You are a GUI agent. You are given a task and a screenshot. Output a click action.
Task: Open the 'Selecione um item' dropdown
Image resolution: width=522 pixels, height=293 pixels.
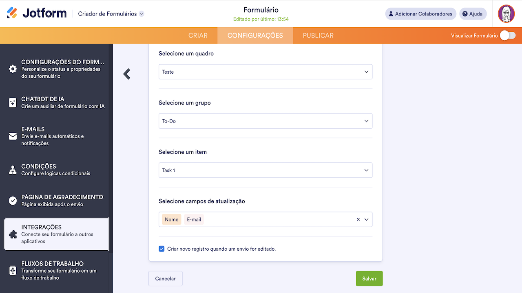(x=265, y=171)
